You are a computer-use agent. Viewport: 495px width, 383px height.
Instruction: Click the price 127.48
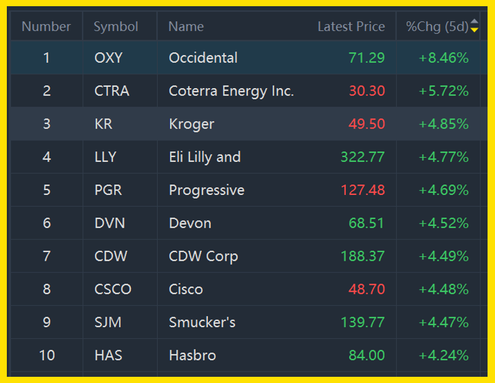[x=363, y=190]
